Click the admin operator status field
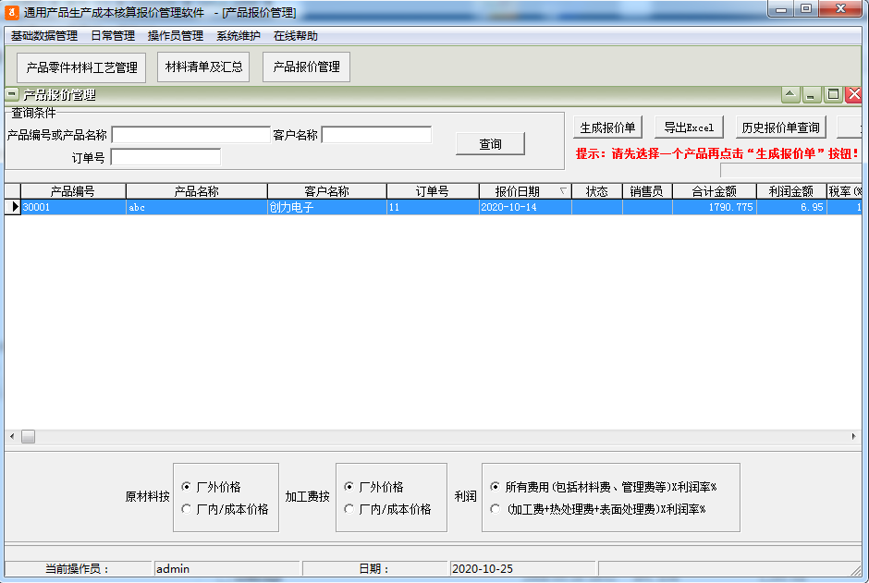Viewport: 869px width, 583px height. click(226, 568)
